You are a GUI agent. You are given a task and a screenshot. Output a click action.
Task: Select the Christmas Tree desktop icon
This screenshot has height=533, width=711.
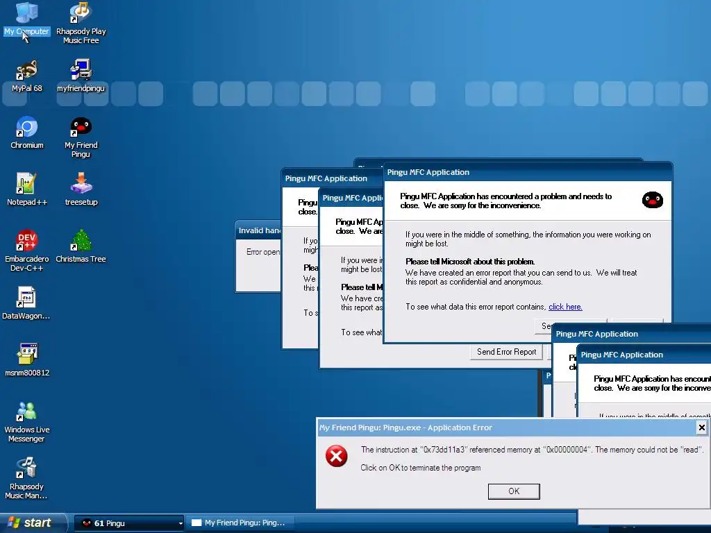[x=81, y=246]
